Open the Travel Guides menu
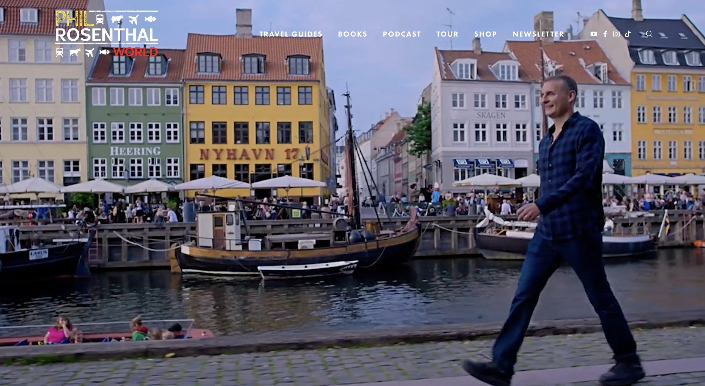705x386 pixels. coord(291,34)
